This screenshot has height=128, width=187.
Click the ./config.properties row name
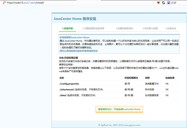click(69, 84)
